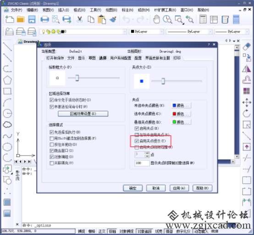This screenshot has width=254, height=235.
Task: Click the Print (printer) toolbar icon
Action: (44, 19)
